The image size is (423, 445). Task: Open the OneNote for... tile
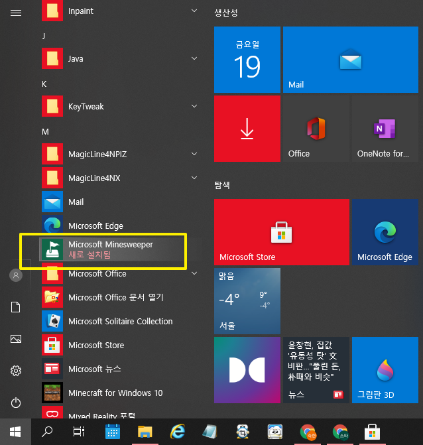385,129
